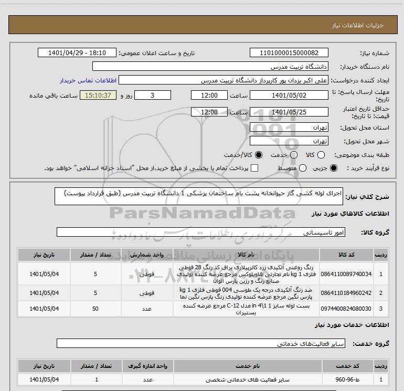
Task: Click the شهر محل تحویل field تهران
Action: [x=289, y=141]
